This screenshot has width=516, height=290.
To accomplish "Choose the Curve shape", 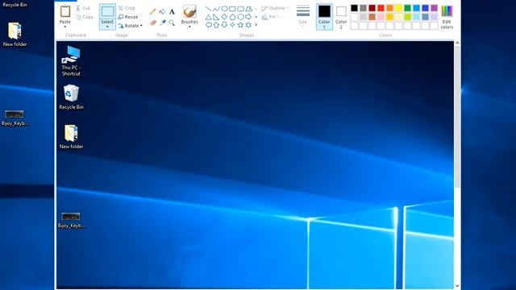I will [216, 9].
